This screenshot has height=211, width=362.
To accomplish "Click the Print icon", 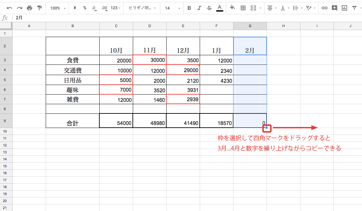I will tap(29, 8).
